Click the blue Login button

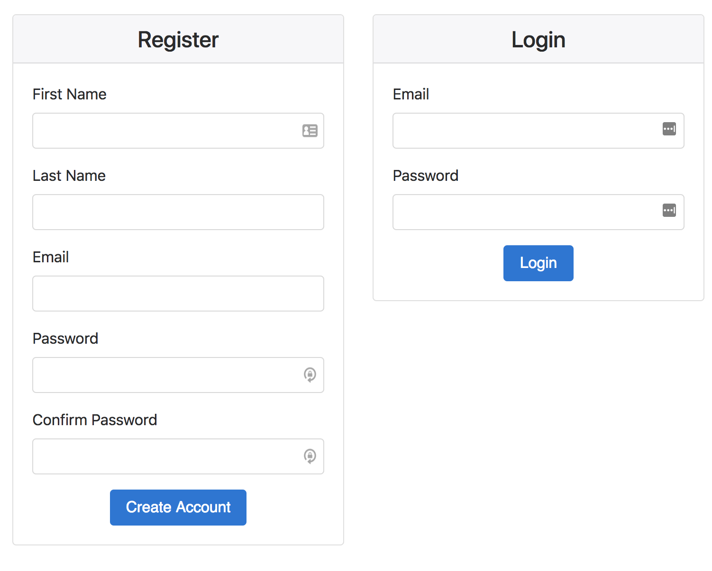tap(539, 263)
